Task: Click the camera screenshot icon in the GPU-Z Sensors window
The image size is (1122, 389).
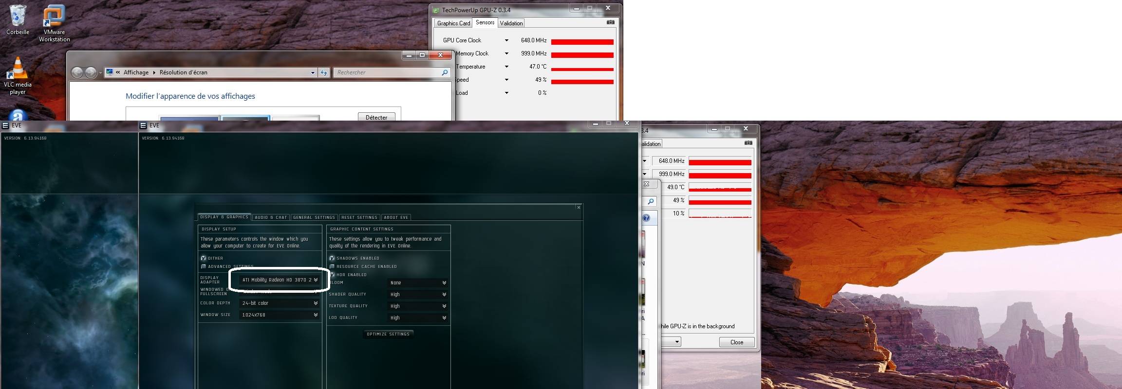Action: coord(610,22)
